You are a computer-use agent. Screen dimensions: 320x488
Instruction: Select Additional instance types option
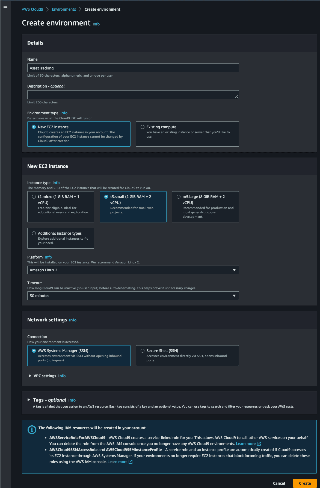[x=61, y=238]
